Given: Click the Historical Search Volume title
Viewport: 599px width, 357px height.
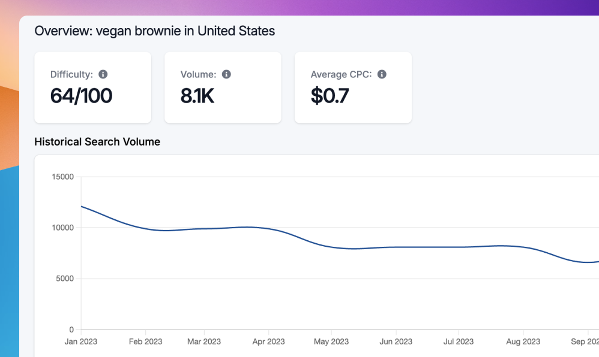Looking at the screenshot, I should [x=97, y=142].
